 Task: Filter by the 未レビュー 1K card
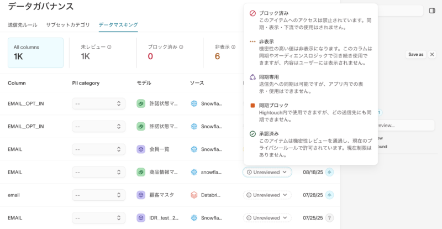103,53
